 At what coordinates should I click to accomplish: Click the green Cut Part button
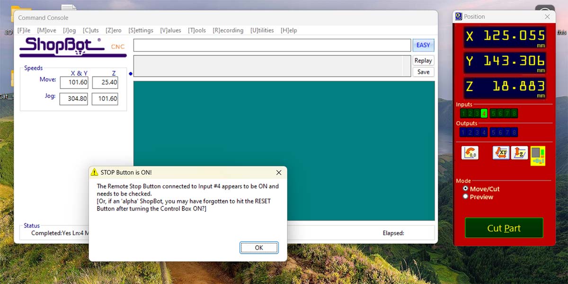[504, 228]
